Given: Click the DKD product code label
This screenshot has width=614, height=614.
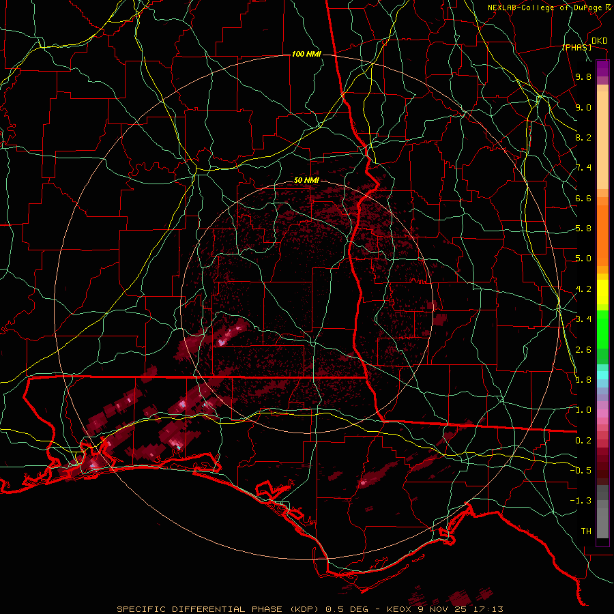Looking at the screenshot, I should (x=600, y=41).
